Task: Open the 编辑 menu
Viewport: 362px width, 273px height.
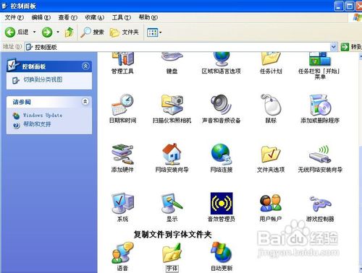Action: click(x=41, y=17)
